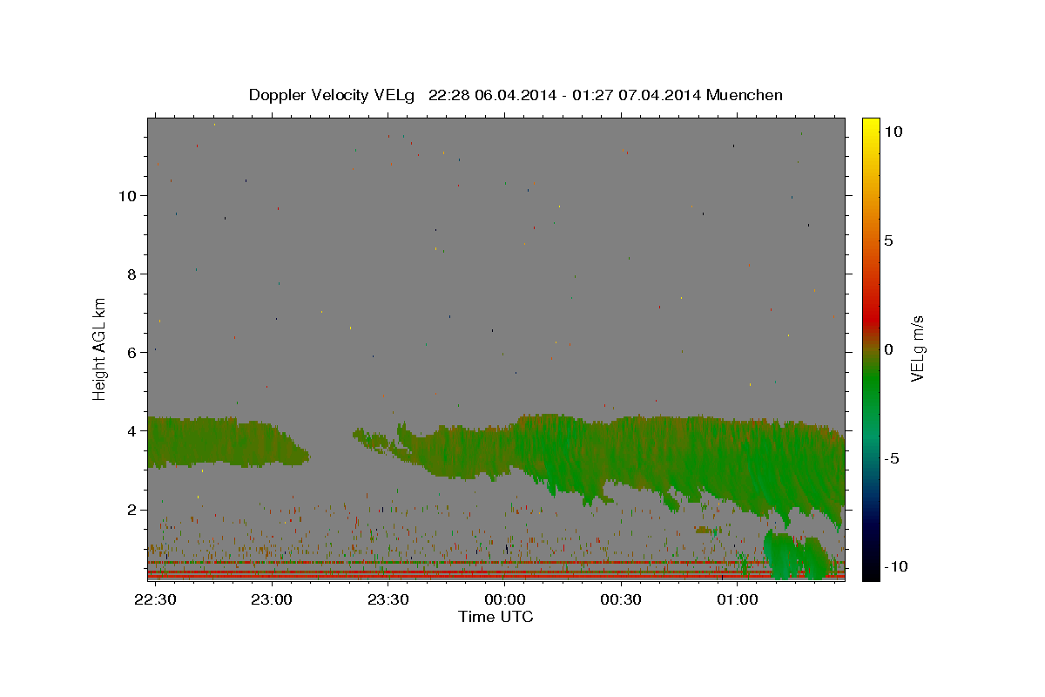Click the "Time UTC" axis label
The height and width of the screenshot is (697, 1045).
point(496,617)
